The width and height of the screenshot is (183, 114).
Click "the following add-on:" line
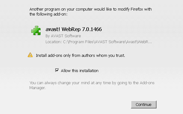click(48, 14)
